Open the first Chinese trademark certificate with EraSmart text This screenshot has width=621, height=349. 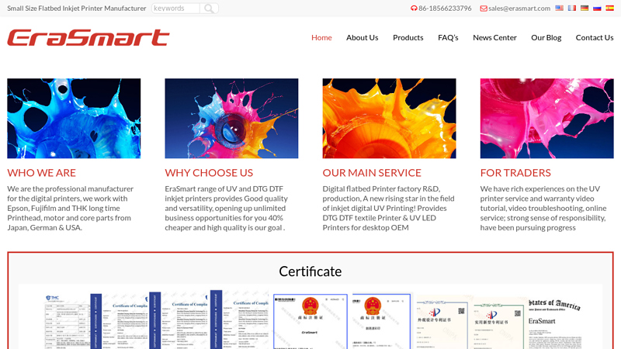click(x=310, y=321)
